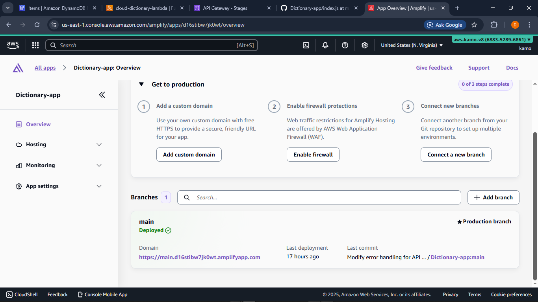This screenshot has height=302, width=538.
Task: Click the App settings gear icon
Action: [x=19, y=186]
